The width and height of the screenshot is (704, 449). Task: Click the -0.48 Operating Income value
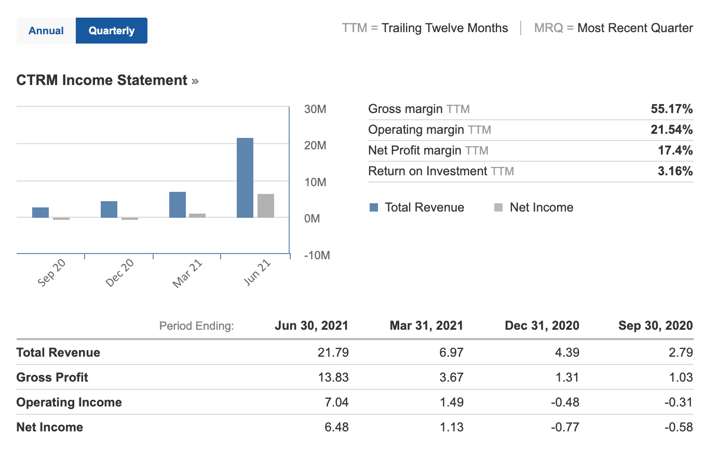(x=565, y=402)
